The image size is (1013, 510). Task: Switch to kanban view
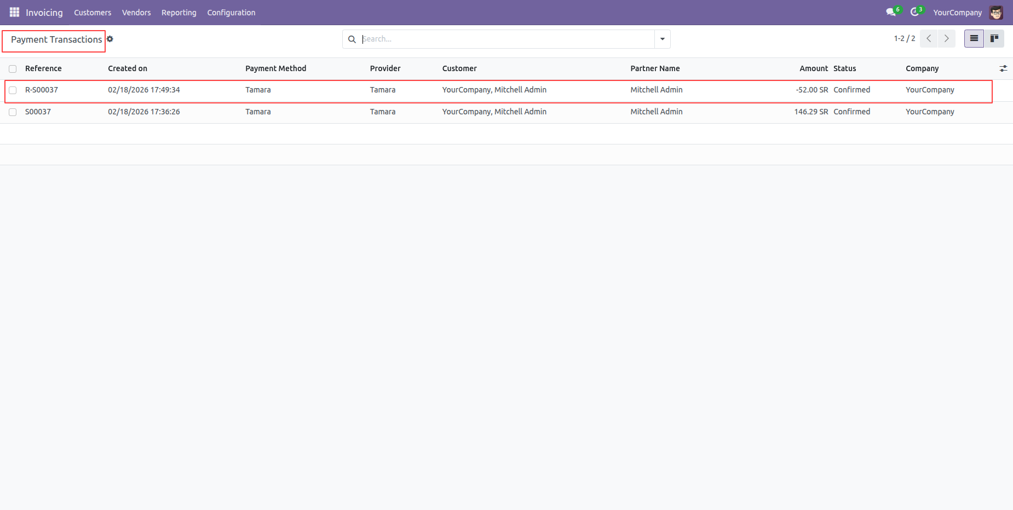click(994, 38)
